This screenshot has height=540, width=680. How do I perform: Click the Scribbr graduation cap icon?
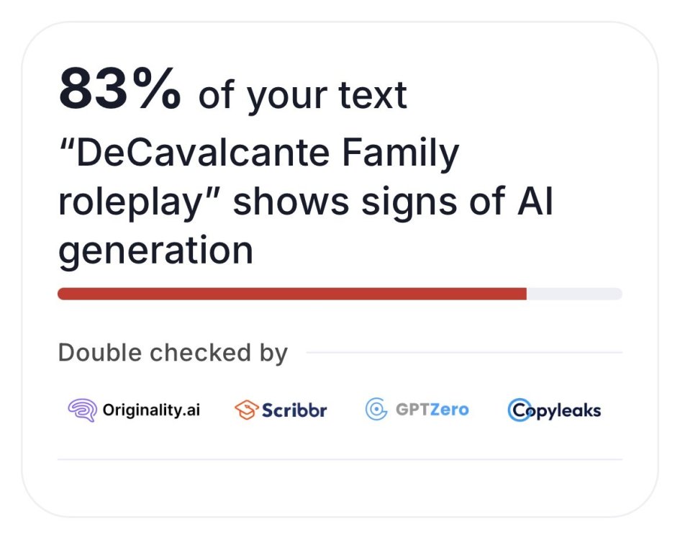(x=246, y=410)
